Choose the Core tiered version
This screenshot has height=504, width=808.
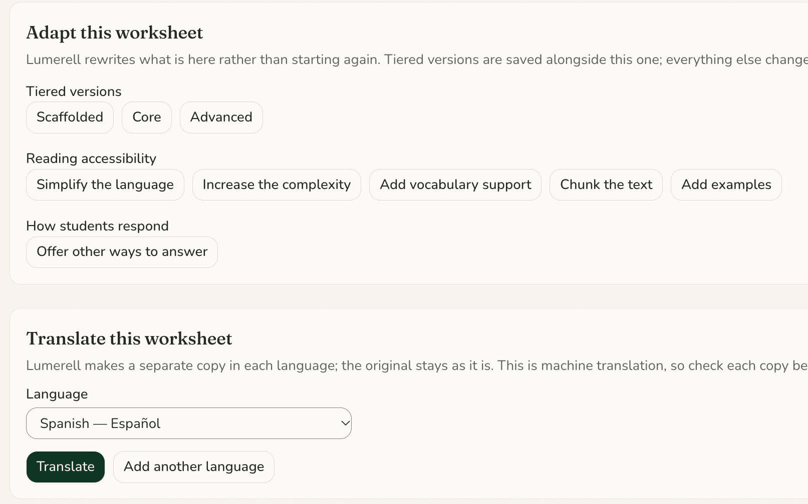pyautogui.click(x=147, y=117)
